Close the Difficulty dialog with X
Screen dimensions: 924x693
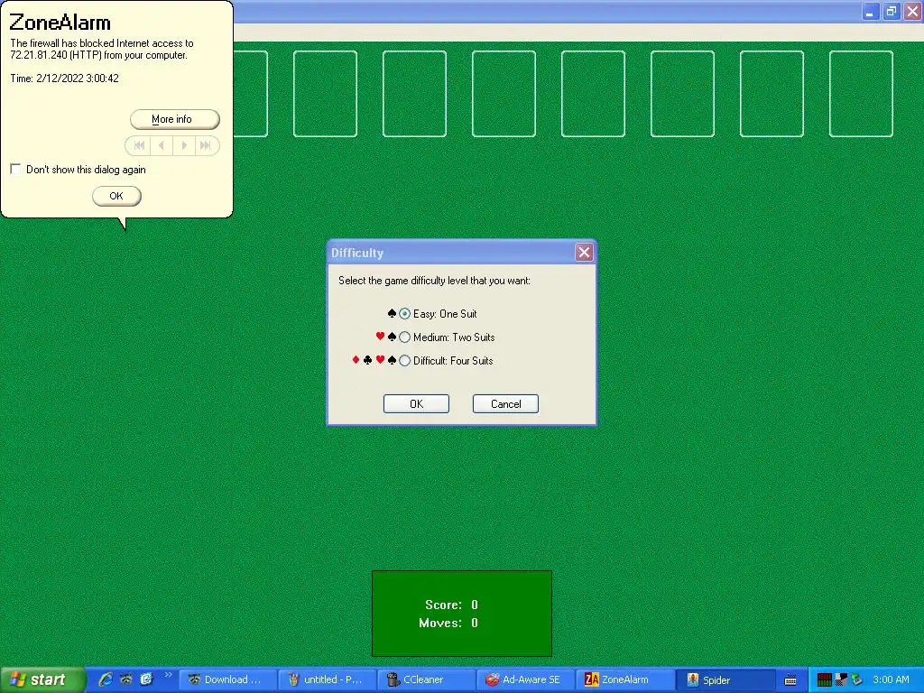coord(584,253)
